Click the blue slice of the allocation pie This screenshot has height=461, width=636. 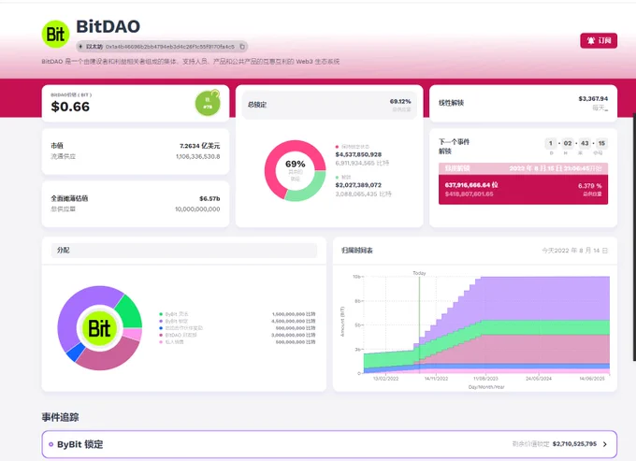[x=75, y=353]
